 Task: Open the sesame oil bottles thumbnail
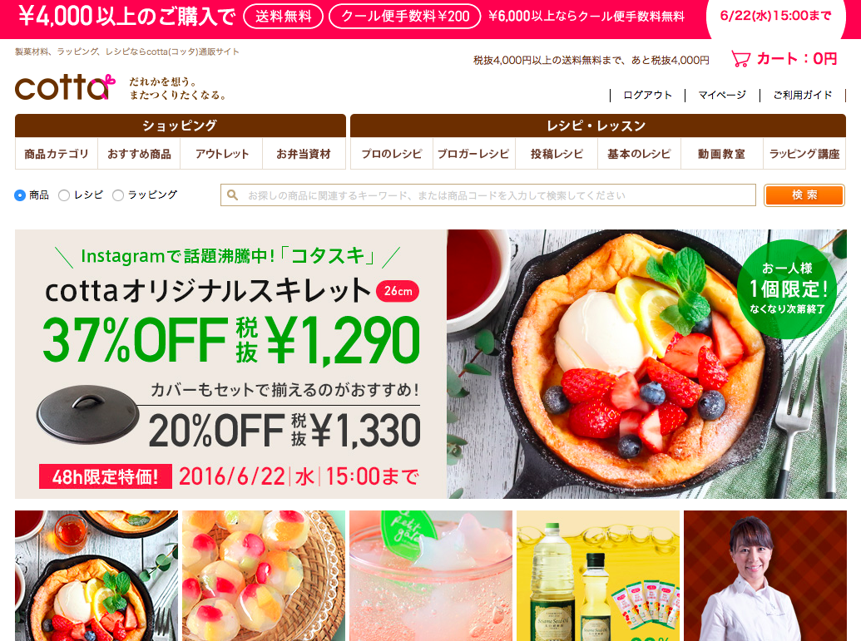click(x=598, y=575)
